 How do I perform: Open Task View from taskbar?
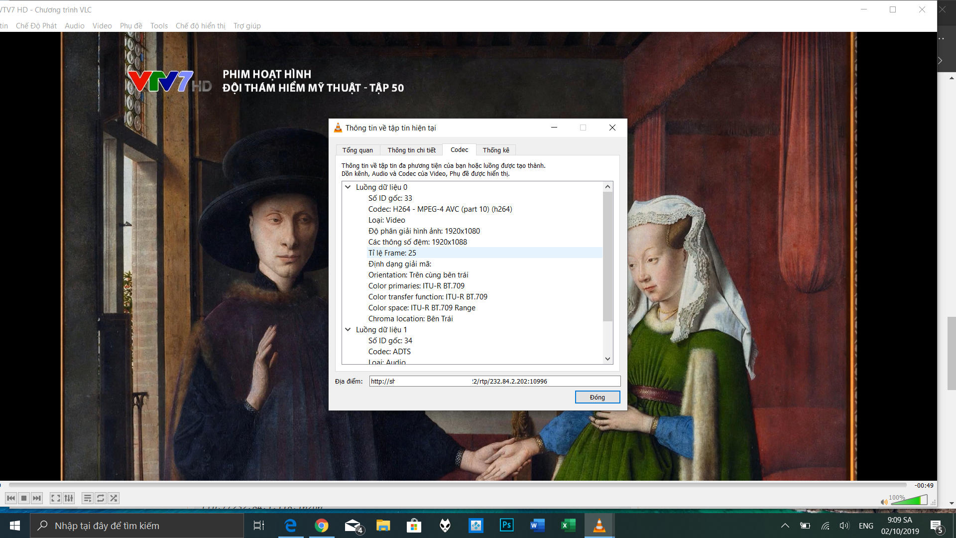[x=259, y=526]
